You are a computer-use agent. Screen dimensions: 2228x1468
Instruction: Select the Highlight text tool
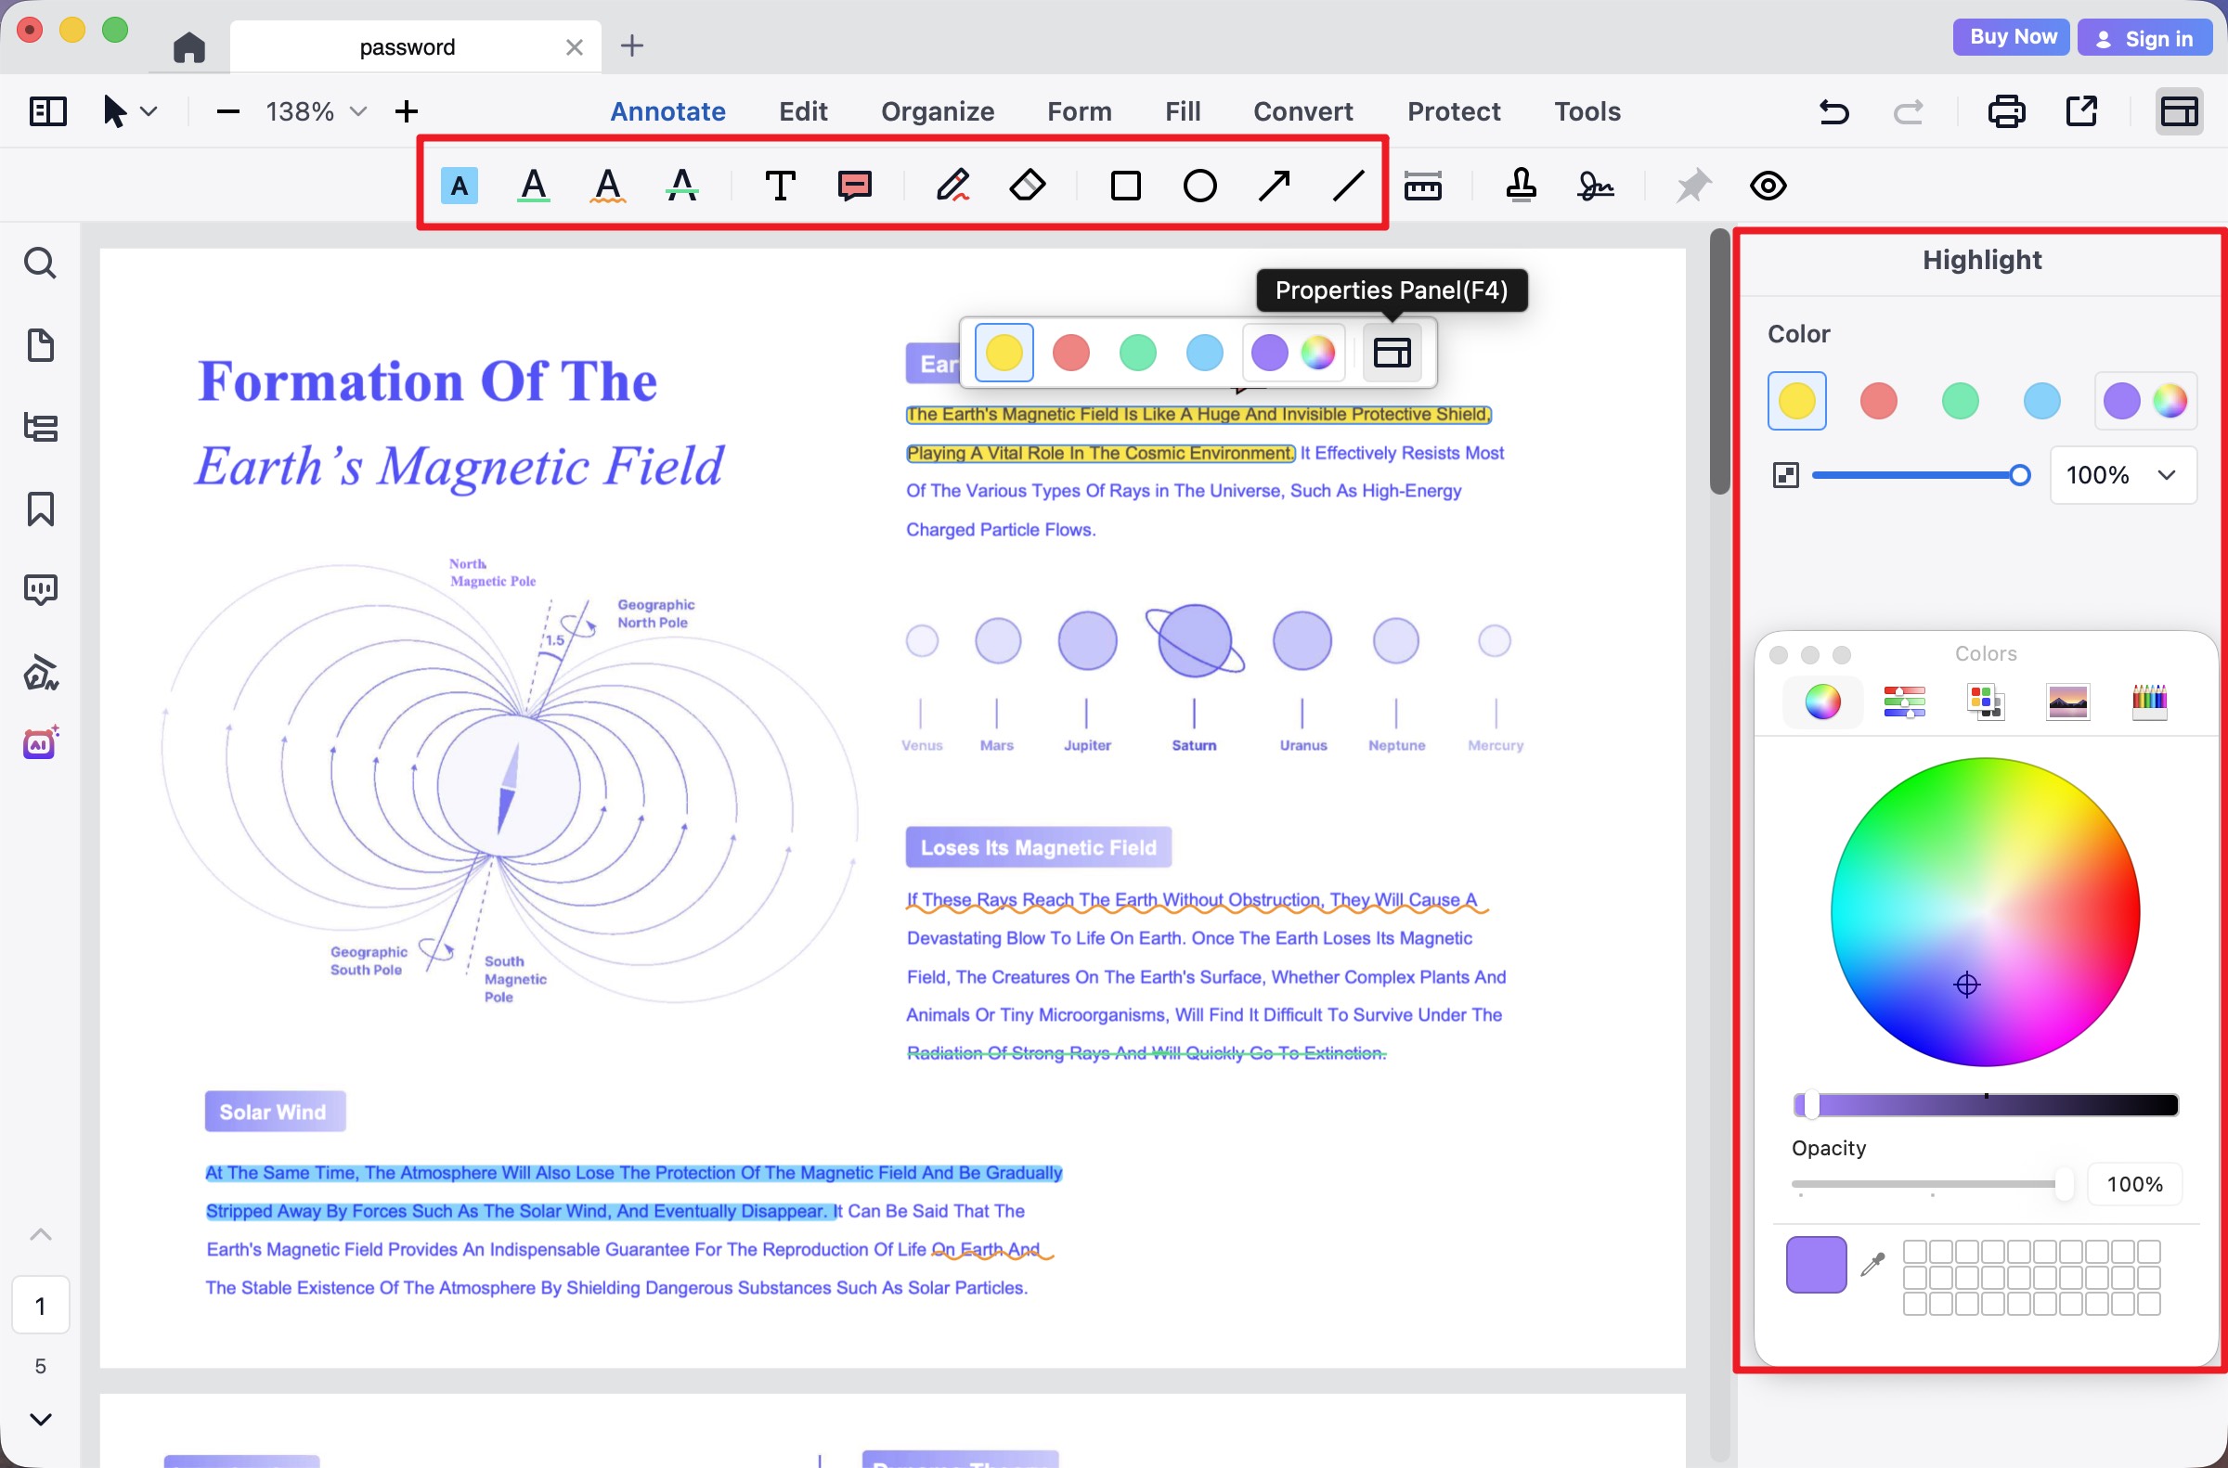(459, 186)
